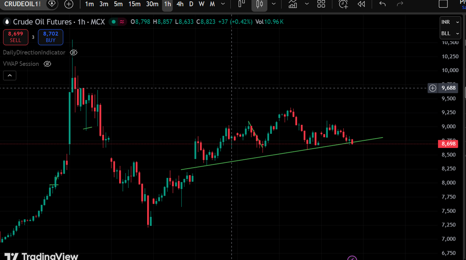This screenshot has height=260, width=466.
Task: Open the INR currency dropdown
Action: tap(450, 22)
